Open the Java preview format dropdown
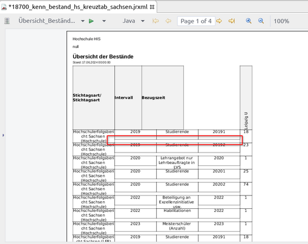The width and height of the screenshot is (308, 244). 143,21
